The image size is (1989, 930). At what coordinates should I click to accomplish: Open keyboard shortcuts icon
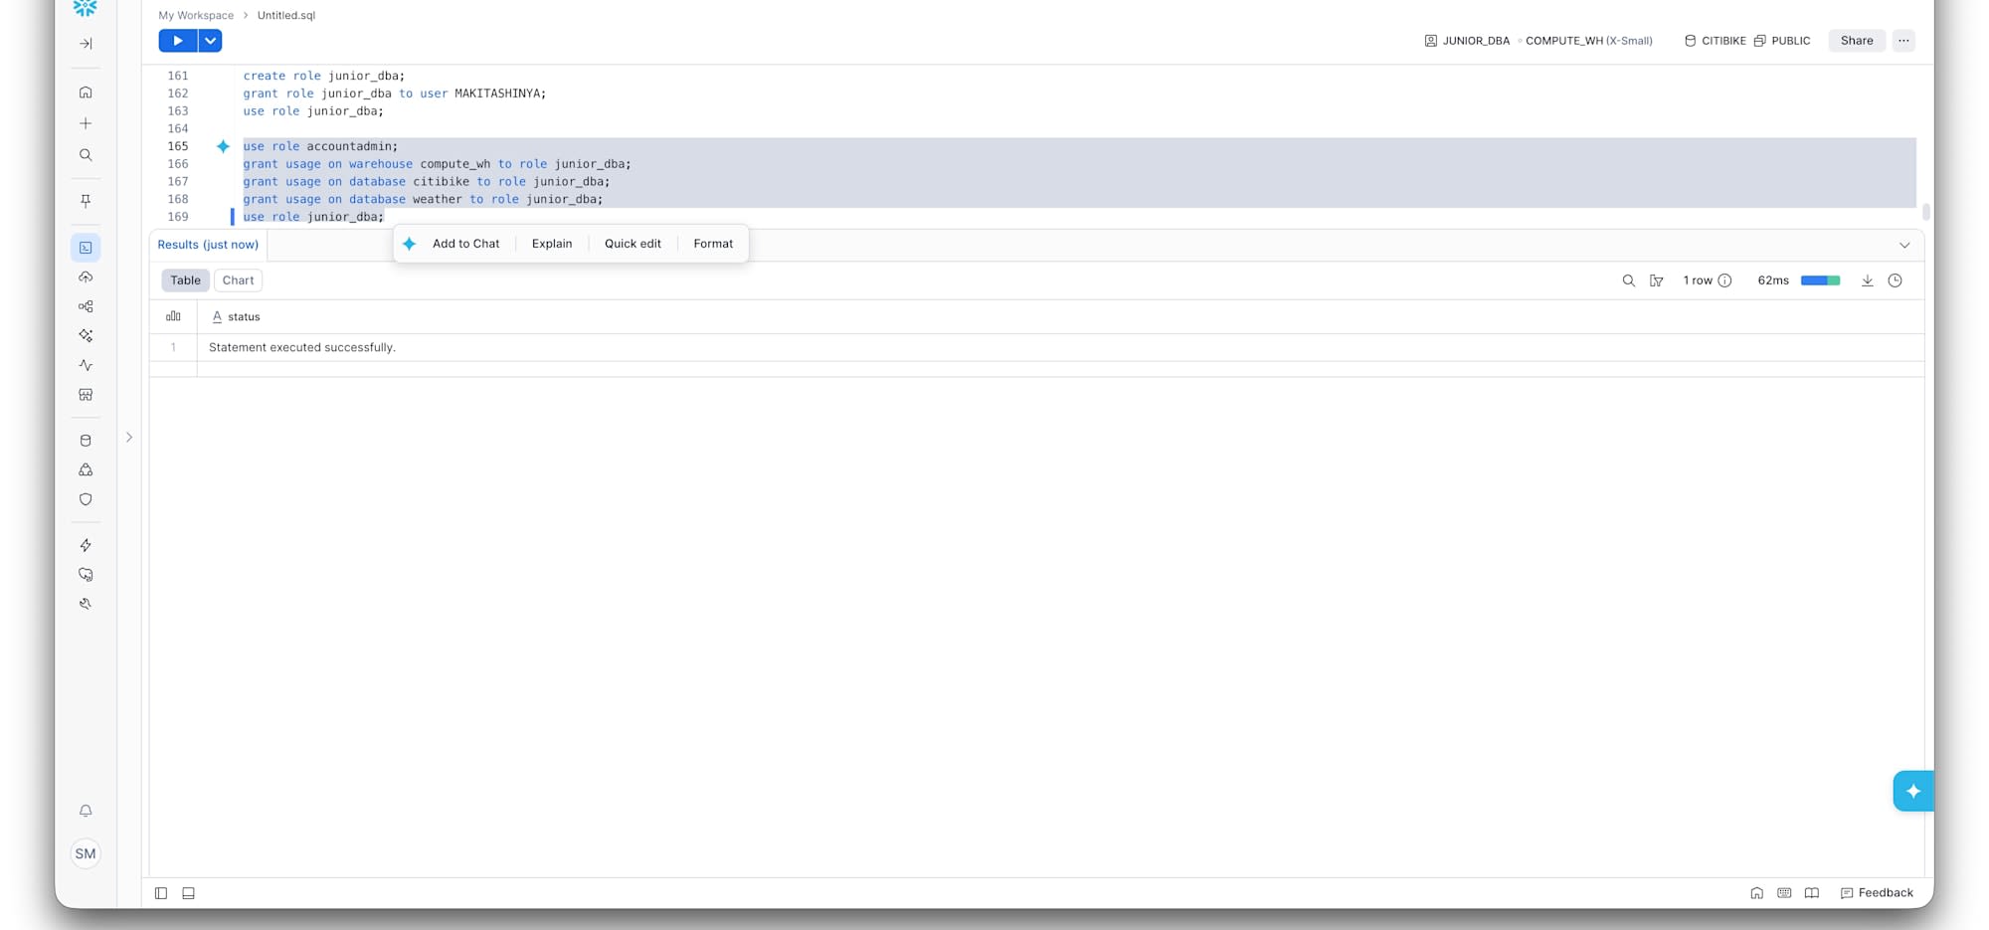tap(1784, 893)
